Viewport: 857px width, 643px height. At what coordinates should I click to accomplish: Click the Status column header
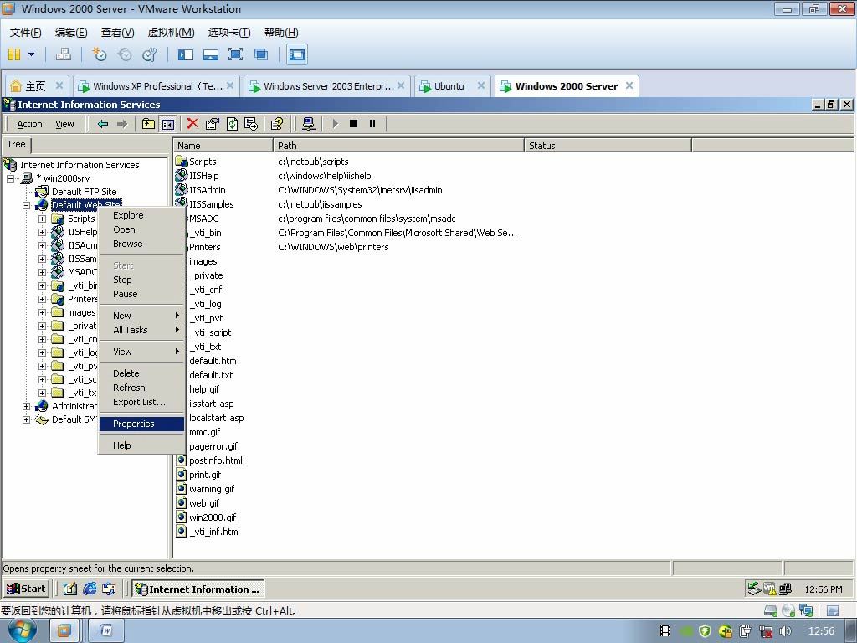click(608, 146)
